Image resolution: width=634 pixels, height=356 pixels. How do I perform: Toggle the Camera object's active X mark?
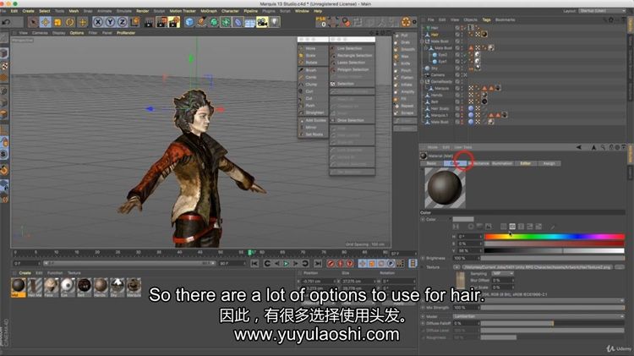click(465, 75)
